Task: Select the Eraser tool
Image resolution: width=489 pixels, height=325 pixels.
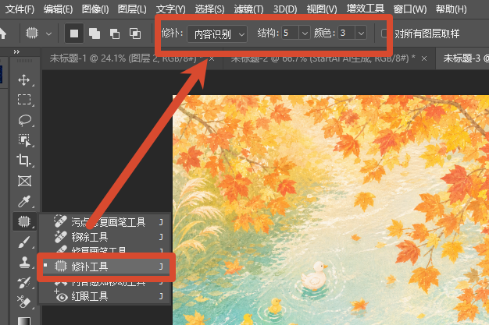Action: click(x=23, y=302)
